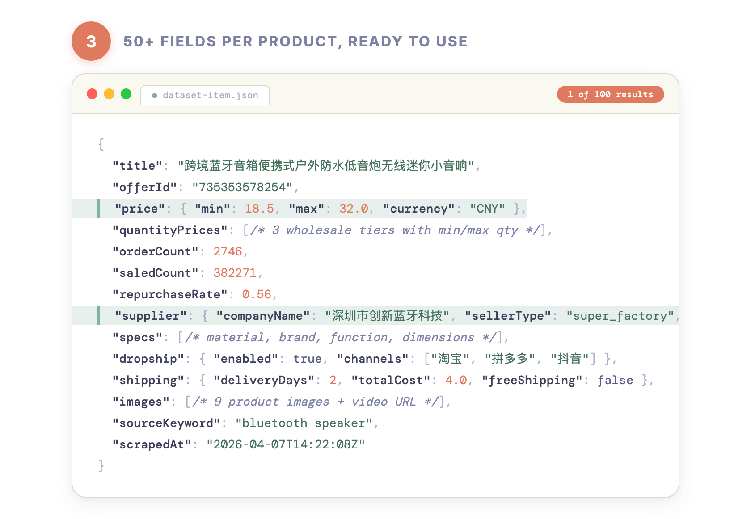751x519 pixels.
Task: Toggle the highlighted price line selection
Action: tap(313, 208)
